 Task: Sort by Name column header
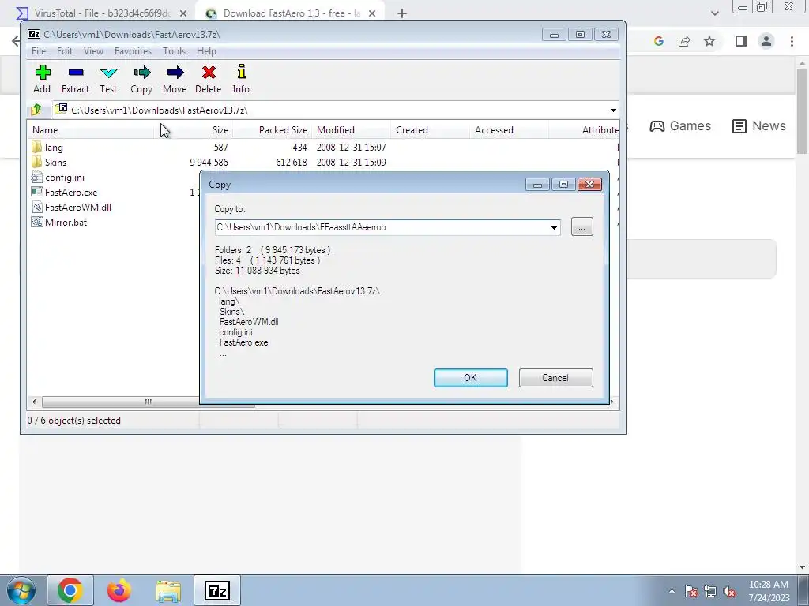pos(91,130)
